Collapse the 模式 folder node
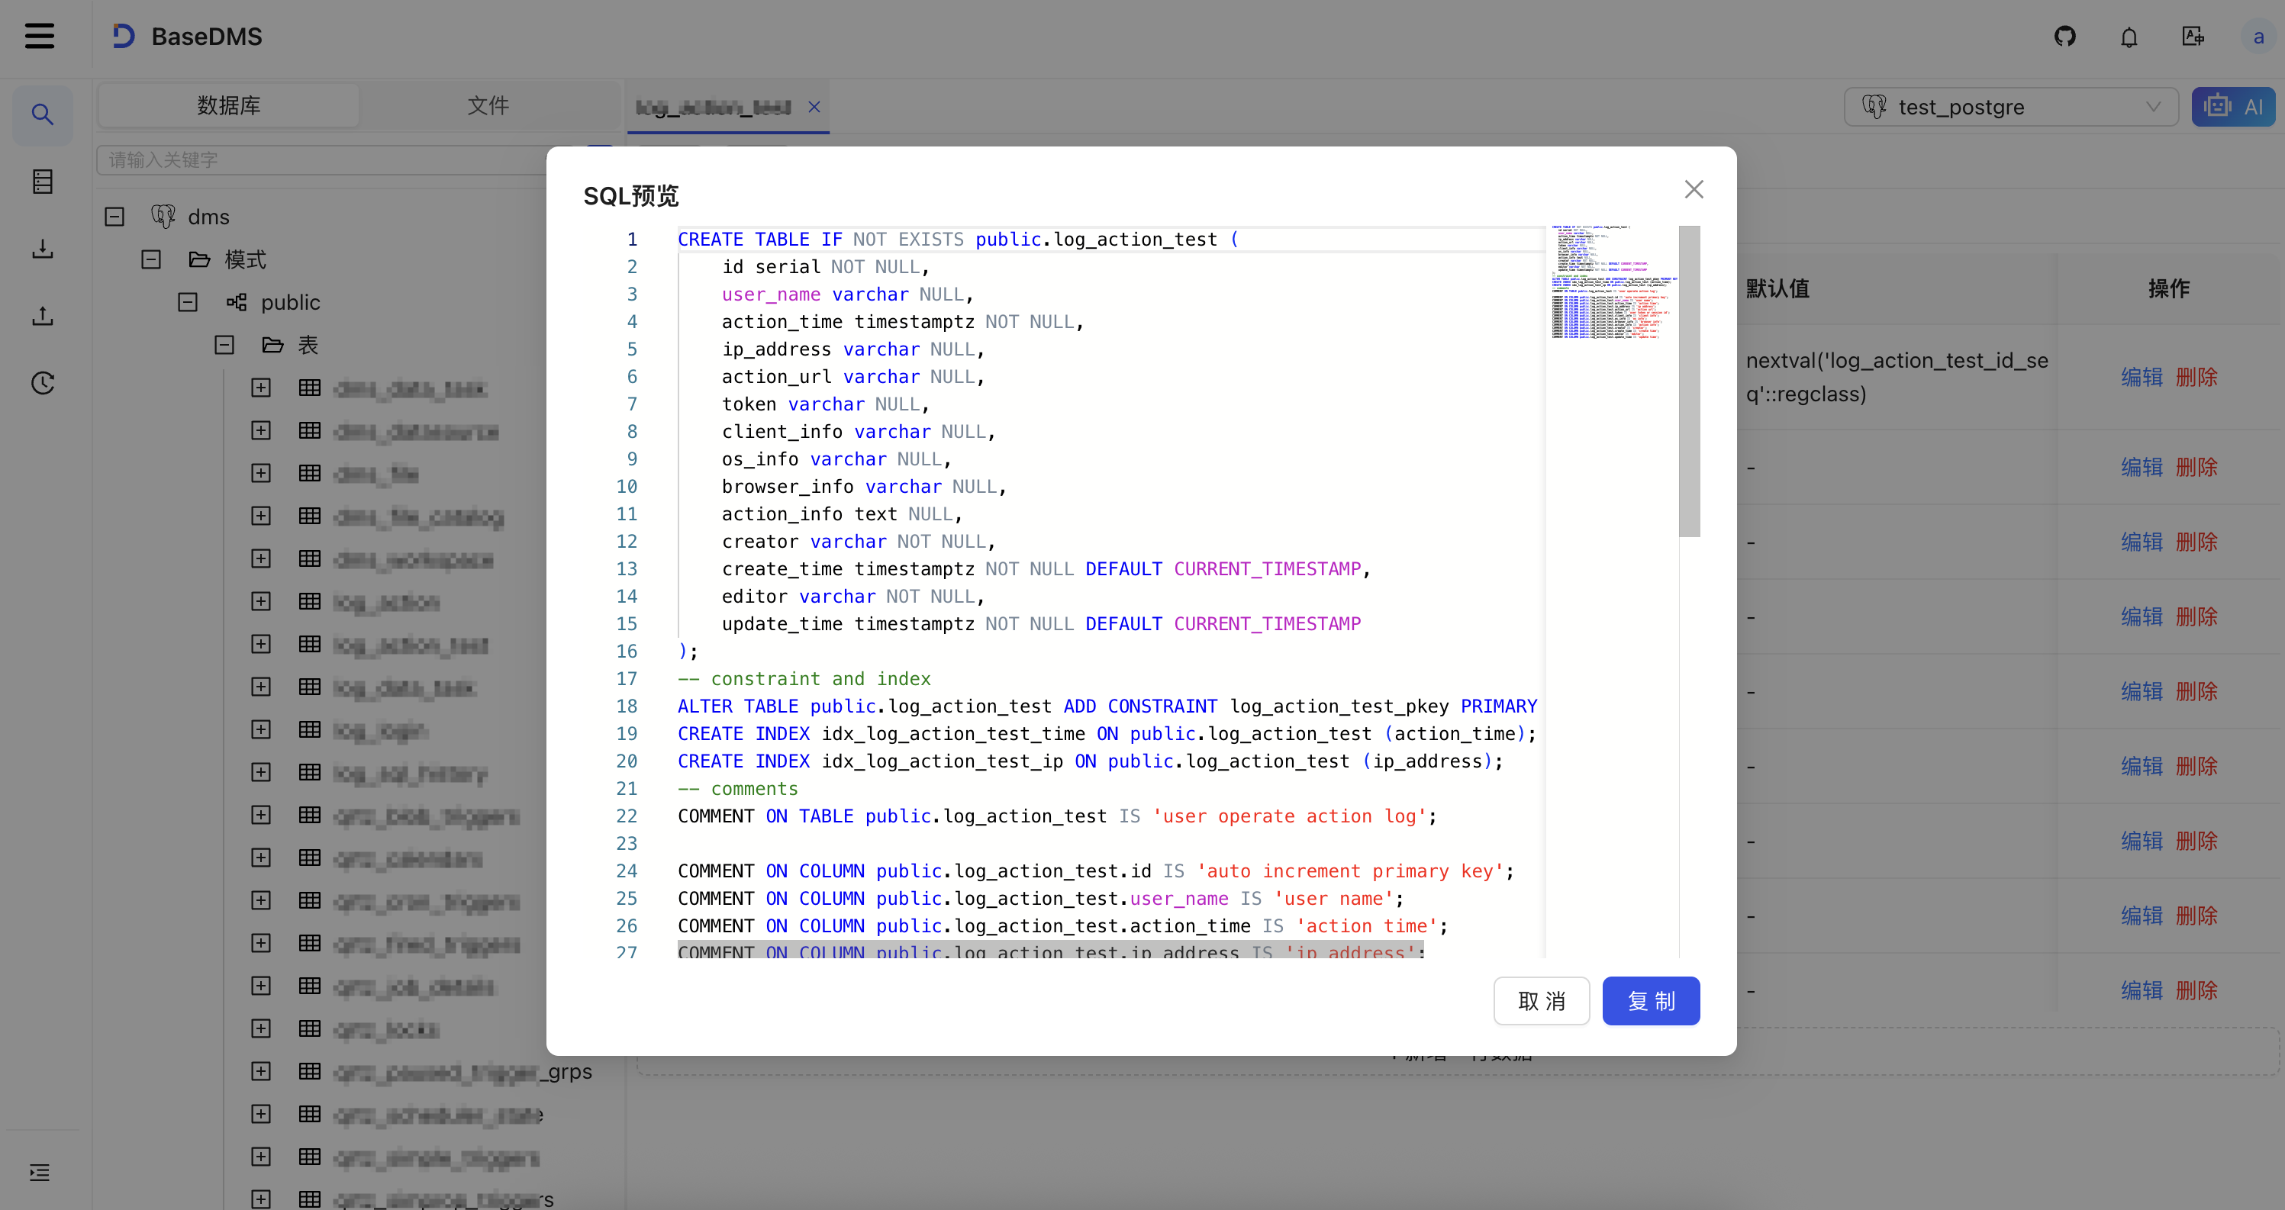Viewport: 2285px width, 1210px height. (x=151, y=259)
